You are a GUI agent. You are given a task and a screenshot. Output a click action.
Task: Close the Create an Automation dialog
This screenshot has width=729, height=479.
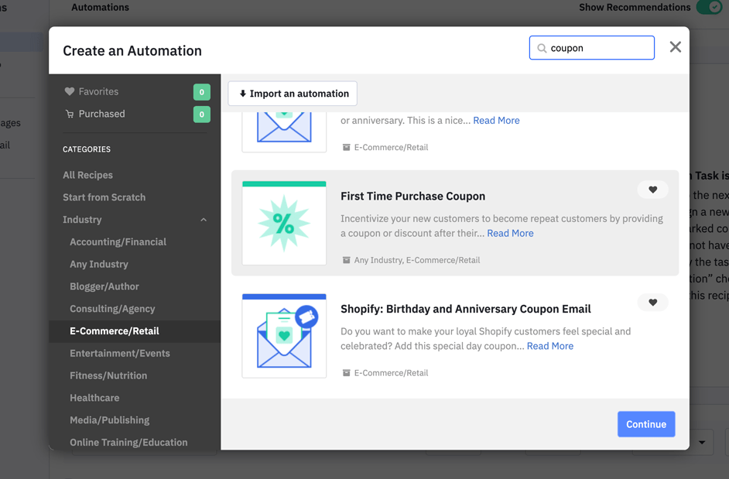[675, 47]
